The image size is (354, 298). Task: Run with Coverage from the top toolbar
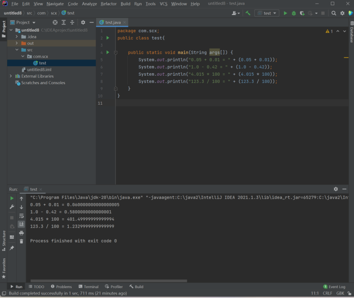point(302,13)
